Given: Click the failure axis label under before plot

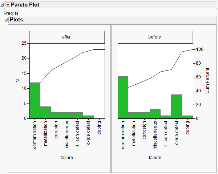Looking at the screenshot, I should pos(156,158).
